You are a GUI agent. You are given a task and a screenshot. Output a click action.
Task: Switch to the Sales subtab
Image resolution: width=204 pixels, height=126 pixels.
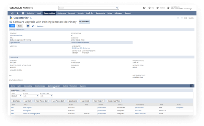19,86
